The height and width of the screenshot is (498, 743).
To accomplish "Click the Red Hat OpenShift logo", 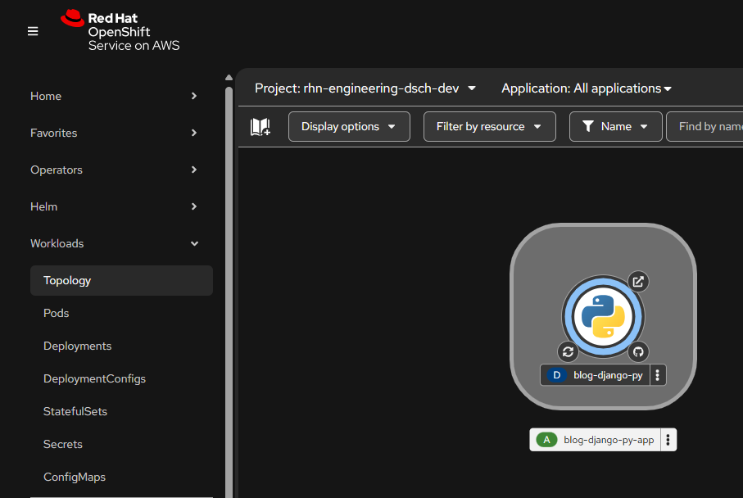I will pyautogui.click(x=120, y=31).
